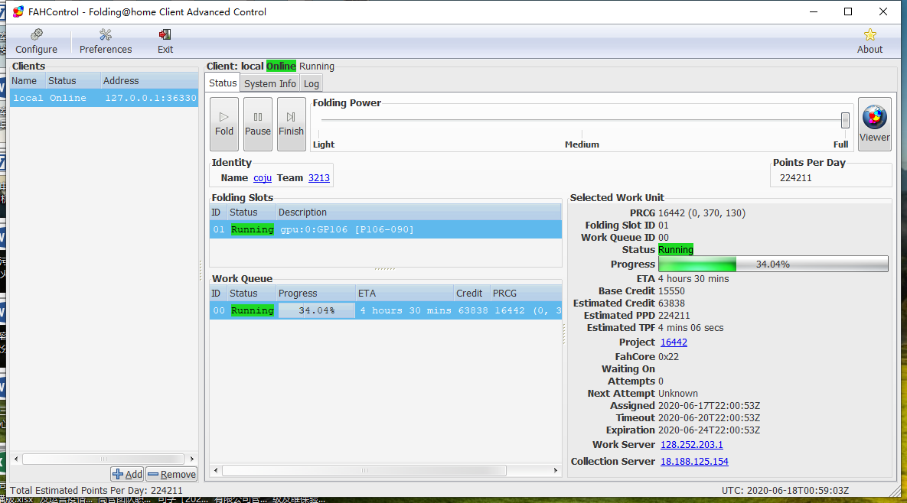Click Total Estimated Points Per Day text
Image resolution: width=907 pixels, height=503 pixels.
coord(96,490)
